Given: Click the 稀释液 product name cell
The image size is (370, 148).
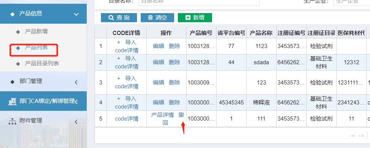Looking at the screenshot, I should click(261, 103).
